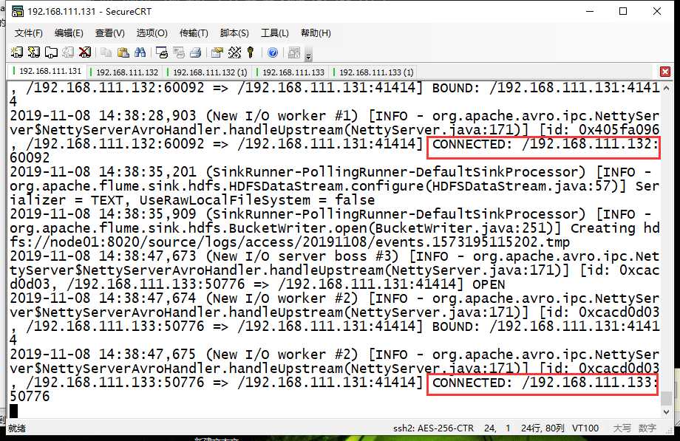Viewport: 680px width, 441px height.
Task: Open the 选项(O) menu
Action: 152,33
